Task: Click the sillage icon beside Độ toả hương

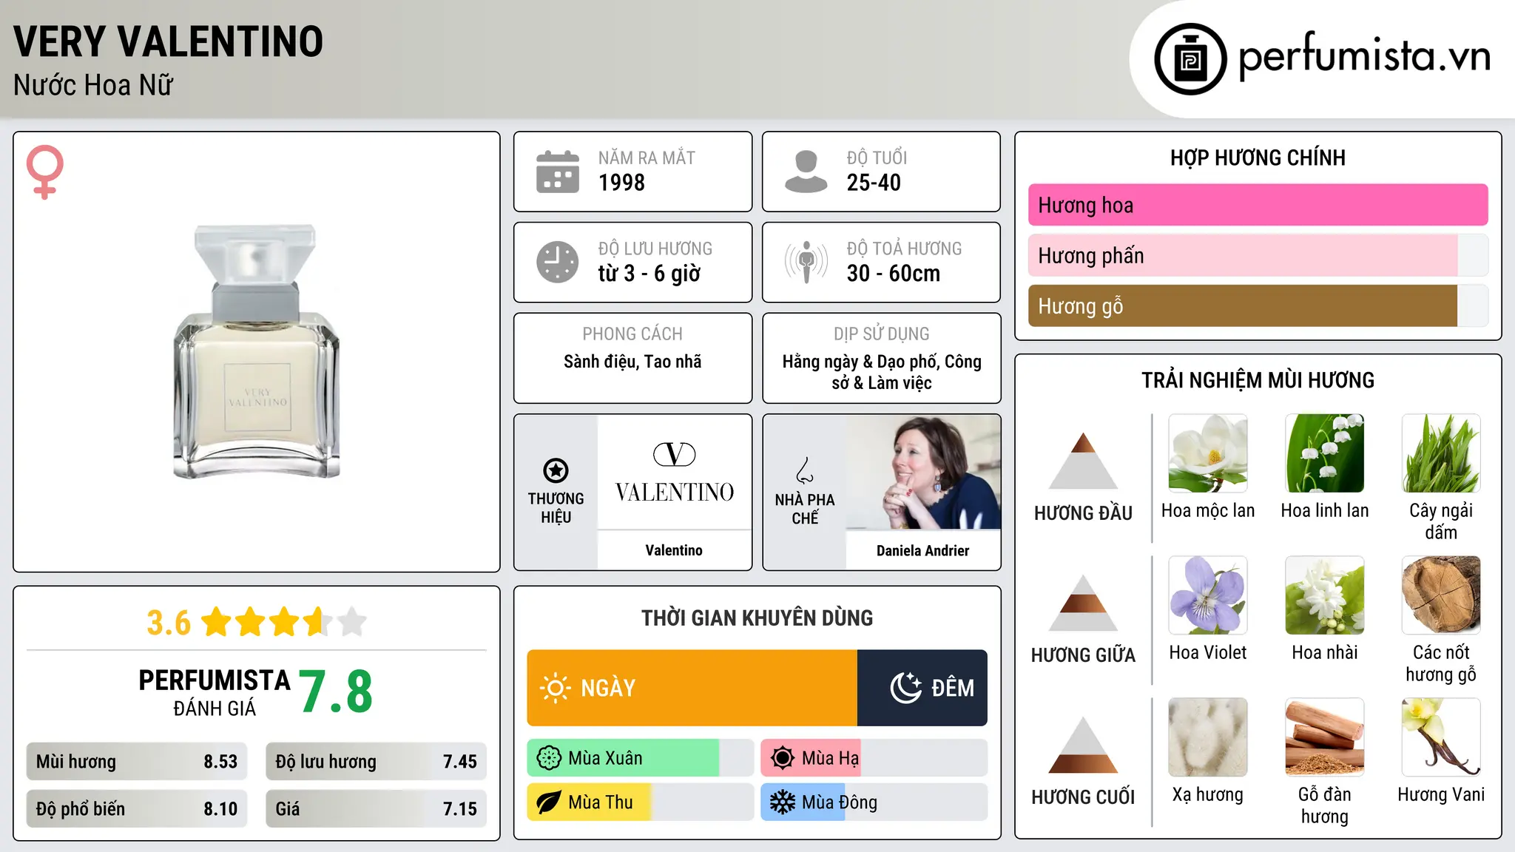Action: click(806, 262)
